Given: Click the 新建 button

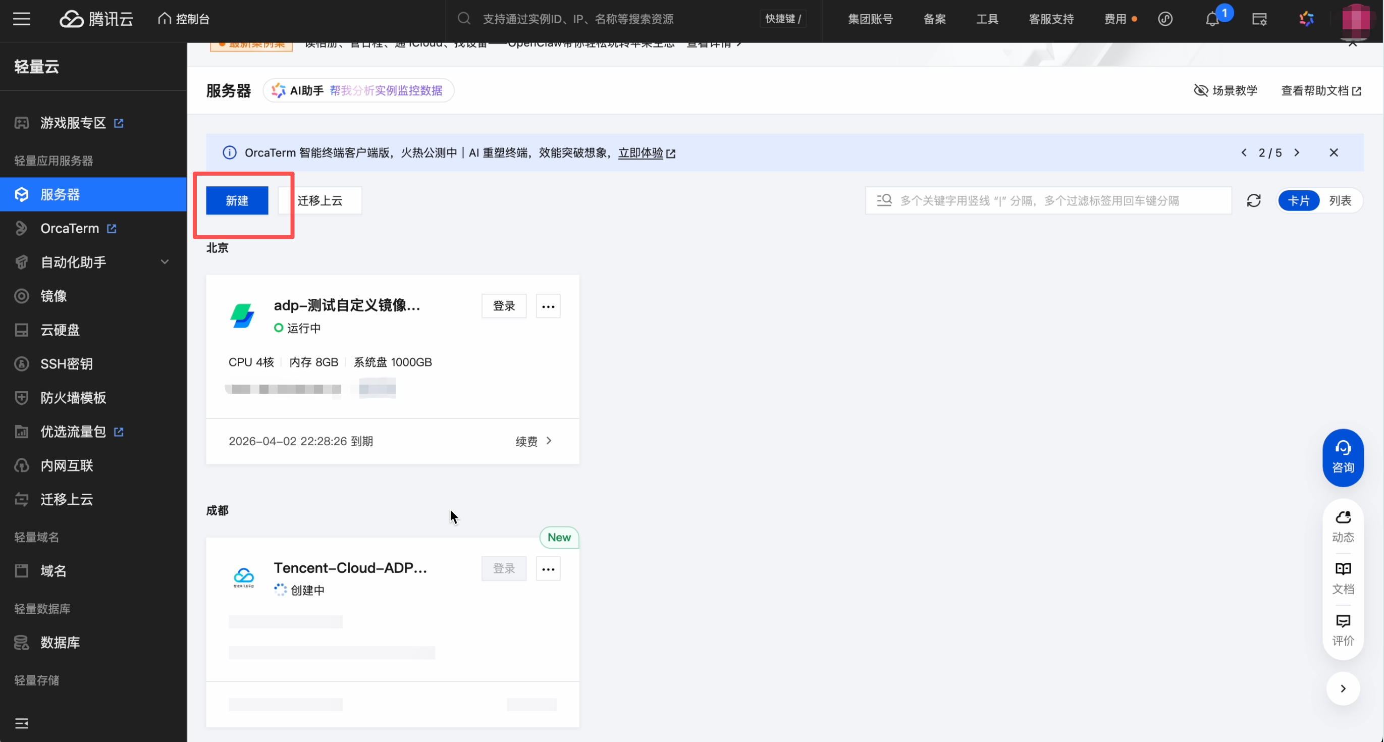Looking at the screenshot, I should point(237,200).
